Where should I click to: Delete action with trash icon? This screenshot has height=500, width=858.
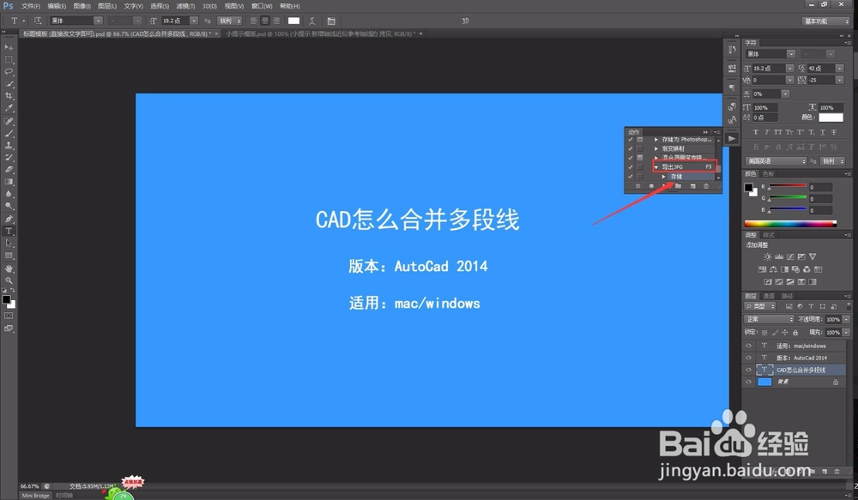coord(706,186)
